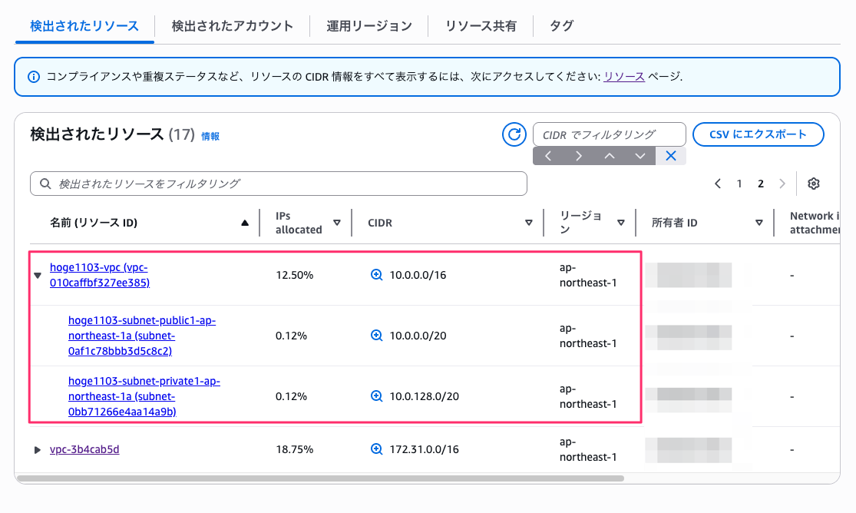Open the 所有者 ID column filter dropdown
This screenshot has width=856, height=513.
pos(759,222)
